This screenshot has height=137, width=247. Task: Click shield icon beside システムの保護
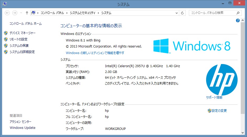click(6, 46)
